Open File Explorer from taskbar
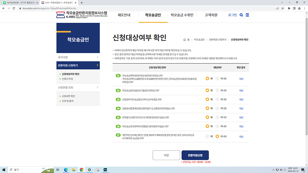Image resolution: width=308 pixels, height=173 pixels. (74, 170)
